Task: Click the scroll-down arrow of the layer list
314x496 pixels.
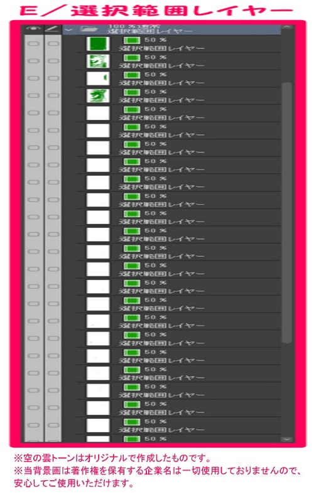Action: click(x=287, y=439)
